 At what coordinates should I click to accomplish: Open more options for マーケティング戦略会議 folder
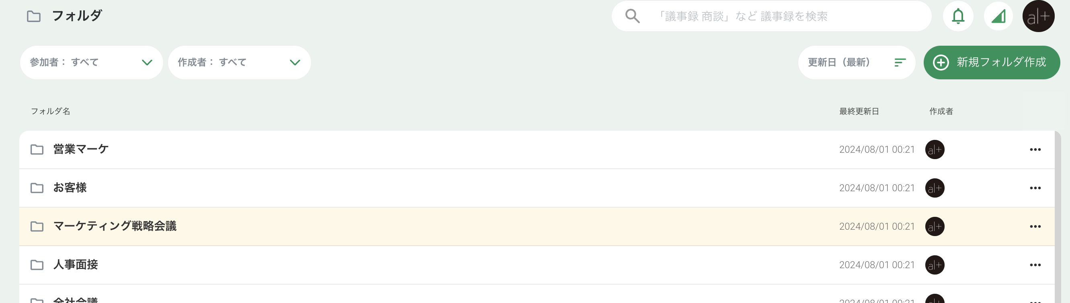[1035, 226]
